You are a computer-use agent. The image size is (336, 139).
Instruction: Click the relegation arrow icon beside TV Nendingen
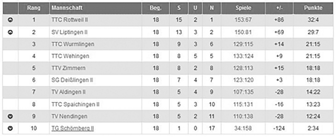click(x=10, y=116)
